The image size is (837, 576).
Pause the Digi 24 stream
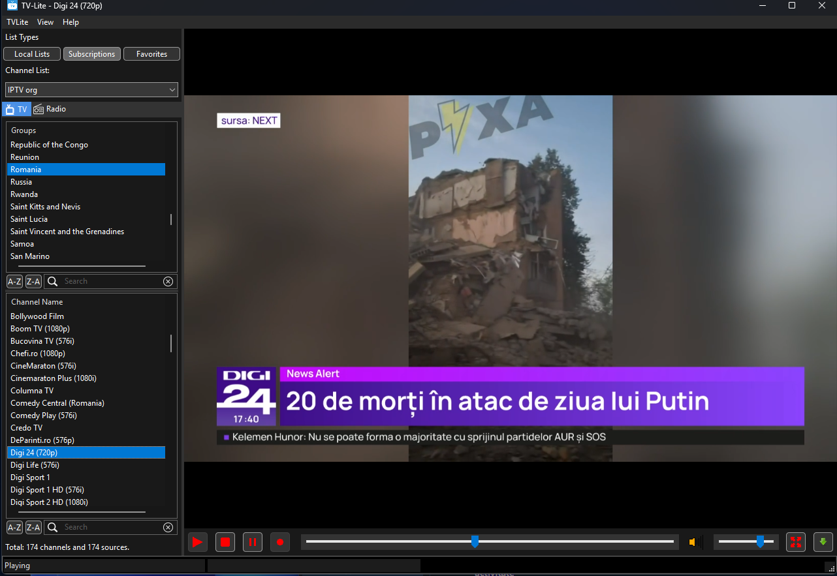click(x=253, y=542)
